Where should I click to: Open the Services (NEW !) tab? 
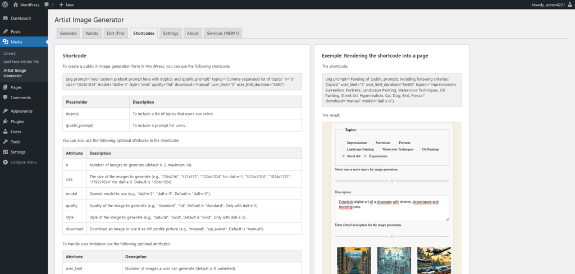222,33
